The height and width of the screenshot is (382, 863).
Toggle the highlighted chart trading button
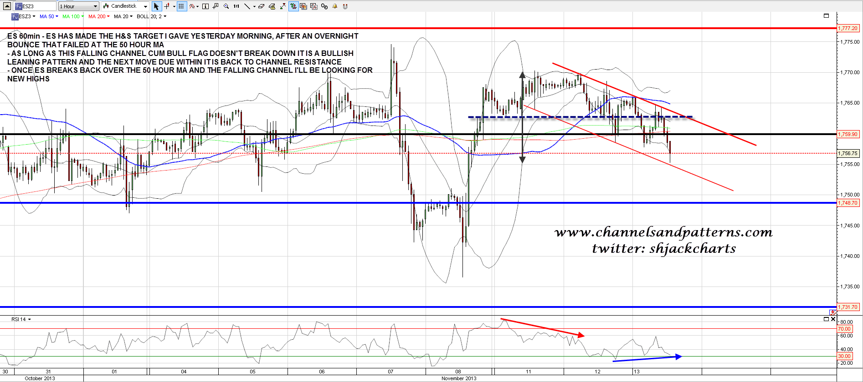pyautogui.click(x=293, y=6)
